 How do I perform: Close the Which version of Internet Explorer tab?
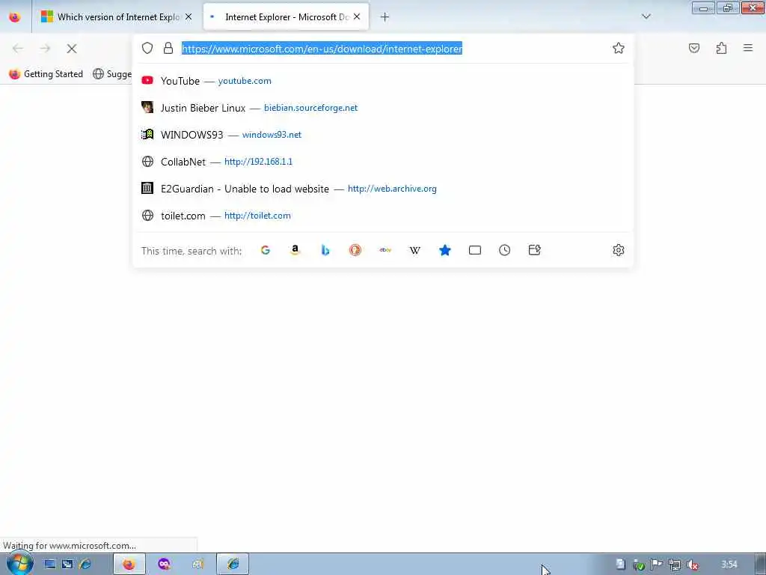click(x=189, y=17)
